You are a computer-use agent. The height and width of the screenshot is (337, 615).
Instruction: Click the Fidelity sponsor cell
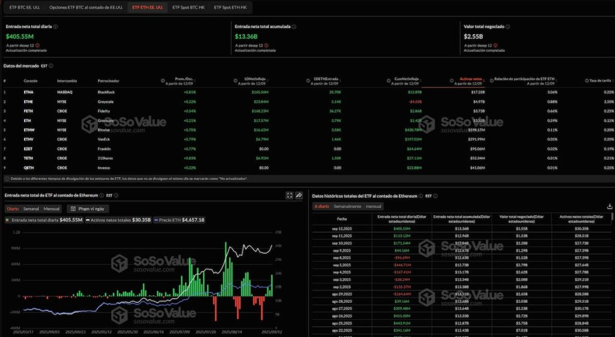pyautogui.click(x=104, y=111)
